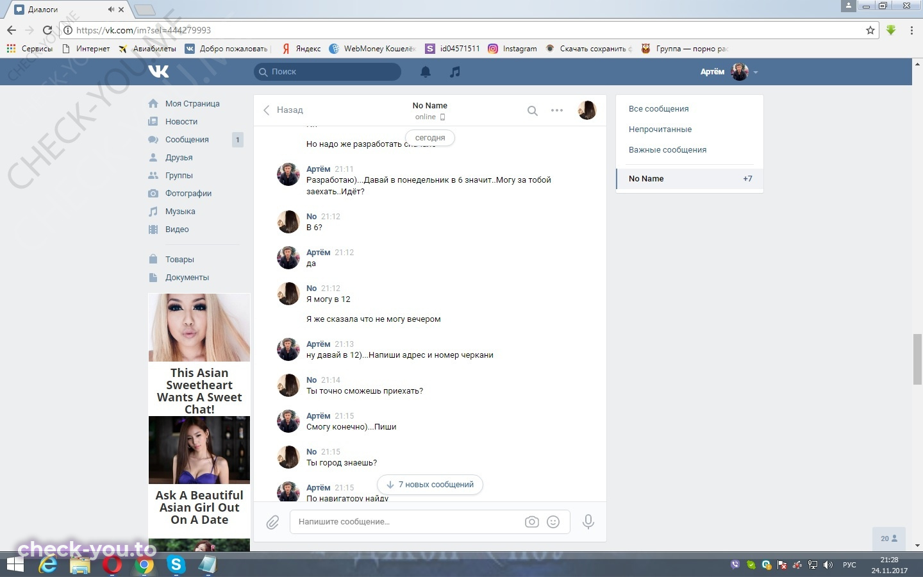Open Документы in the left menu
This screenshot has width=923, height=577.
pos(187,278)
